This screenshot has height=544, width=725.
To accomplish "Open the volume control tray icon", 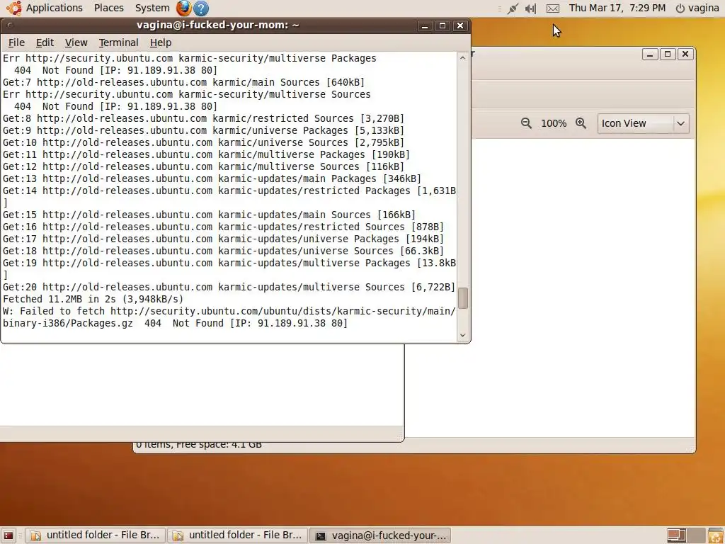I will click(531, 8).
